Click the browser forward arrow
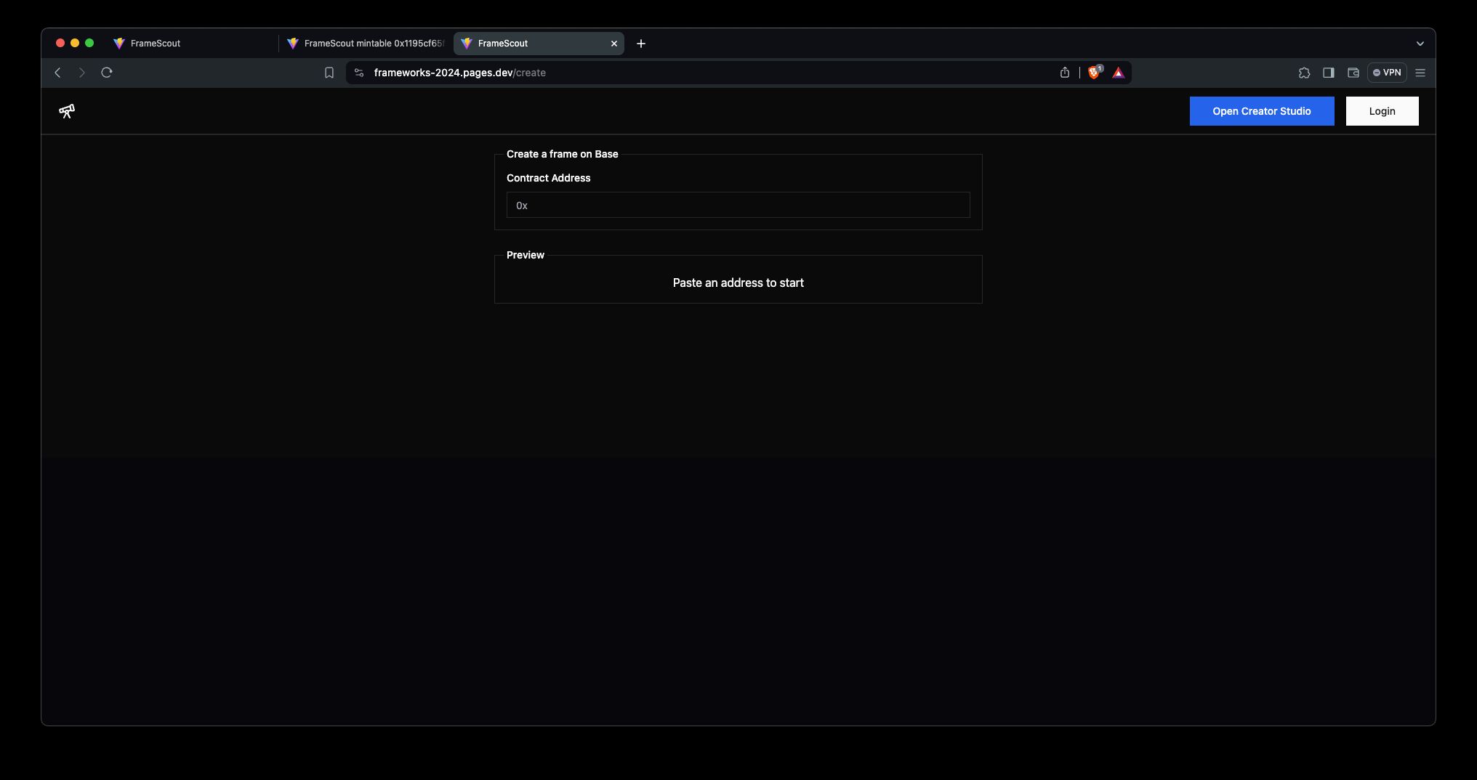This screenshot has height=780, width=1477. coord(82,73)
